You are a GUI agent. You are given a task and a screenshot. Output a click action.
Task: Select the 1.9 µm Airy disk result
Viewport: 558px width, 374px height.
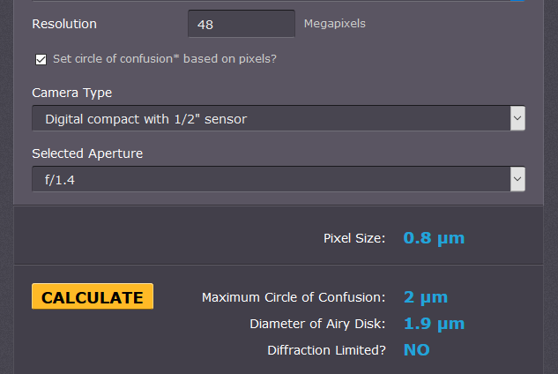[x=435, y=324]
